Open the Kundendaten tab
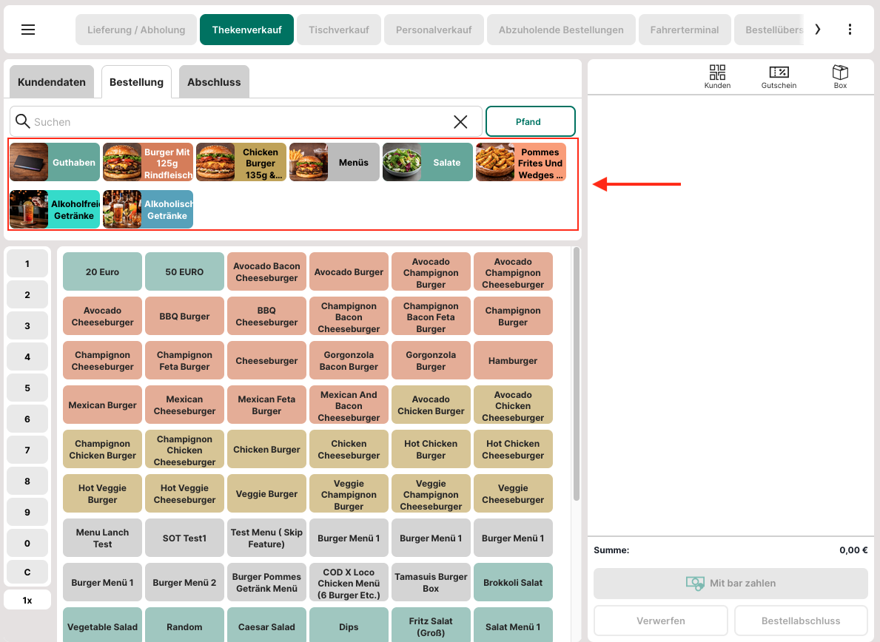Image resolution: width=880 pixels, height=642 pixels. tap(52, 82)
